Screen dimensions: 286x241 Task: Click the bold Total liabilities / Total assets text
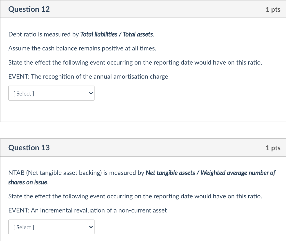pyautogui.click(x=117, y=34)
